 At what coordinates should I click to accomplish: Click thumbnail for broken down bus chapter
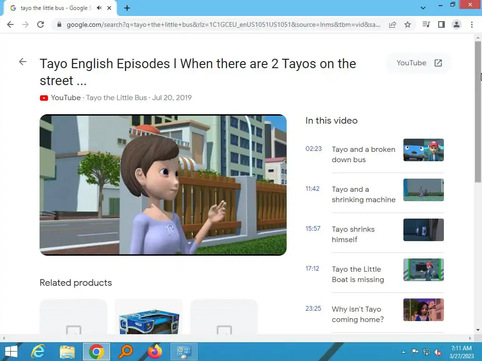tap(424, 150)
